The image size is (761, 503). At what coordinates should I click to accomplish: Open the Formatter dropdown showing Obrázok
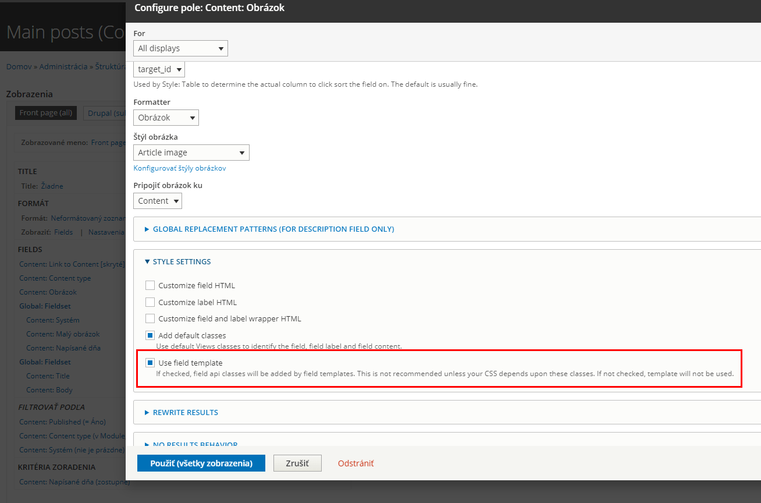[x=166, y=117]
